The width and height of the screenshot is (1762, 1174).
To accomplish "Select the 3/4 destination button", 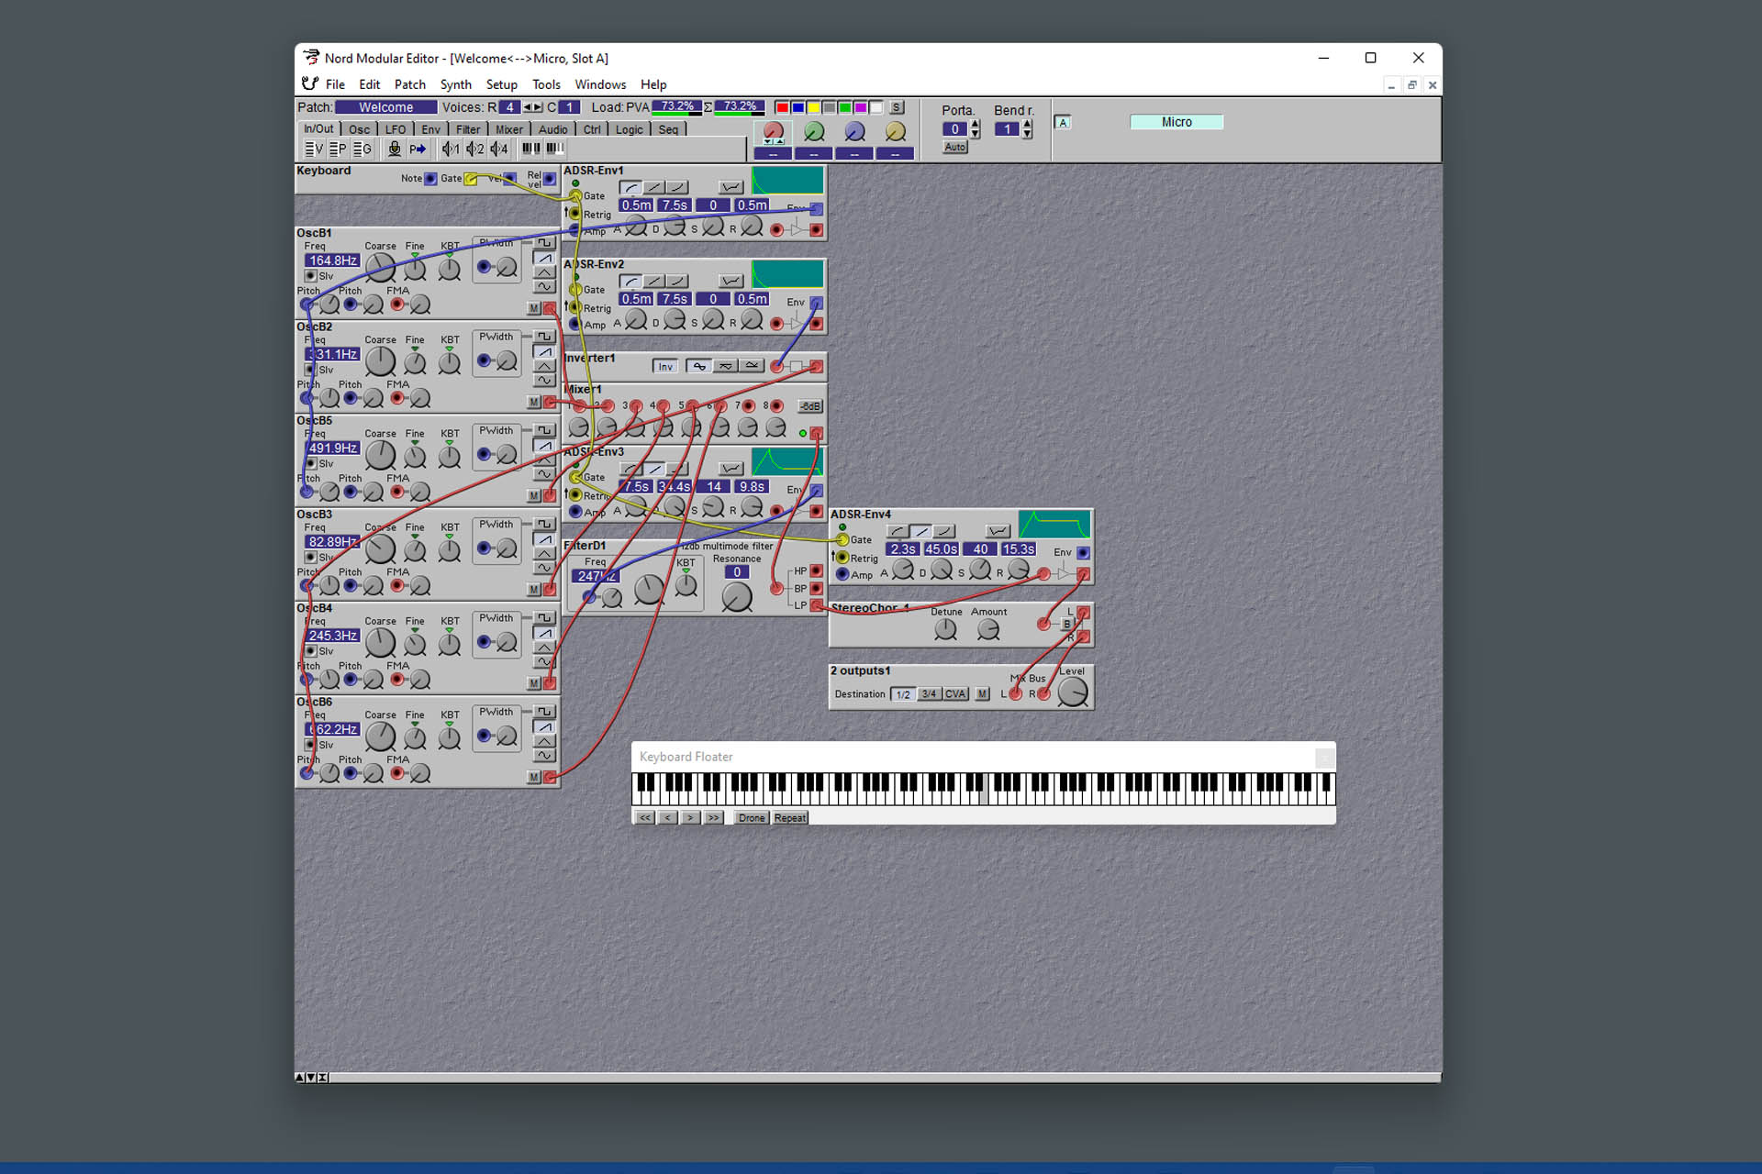I will tap(929, 694).
